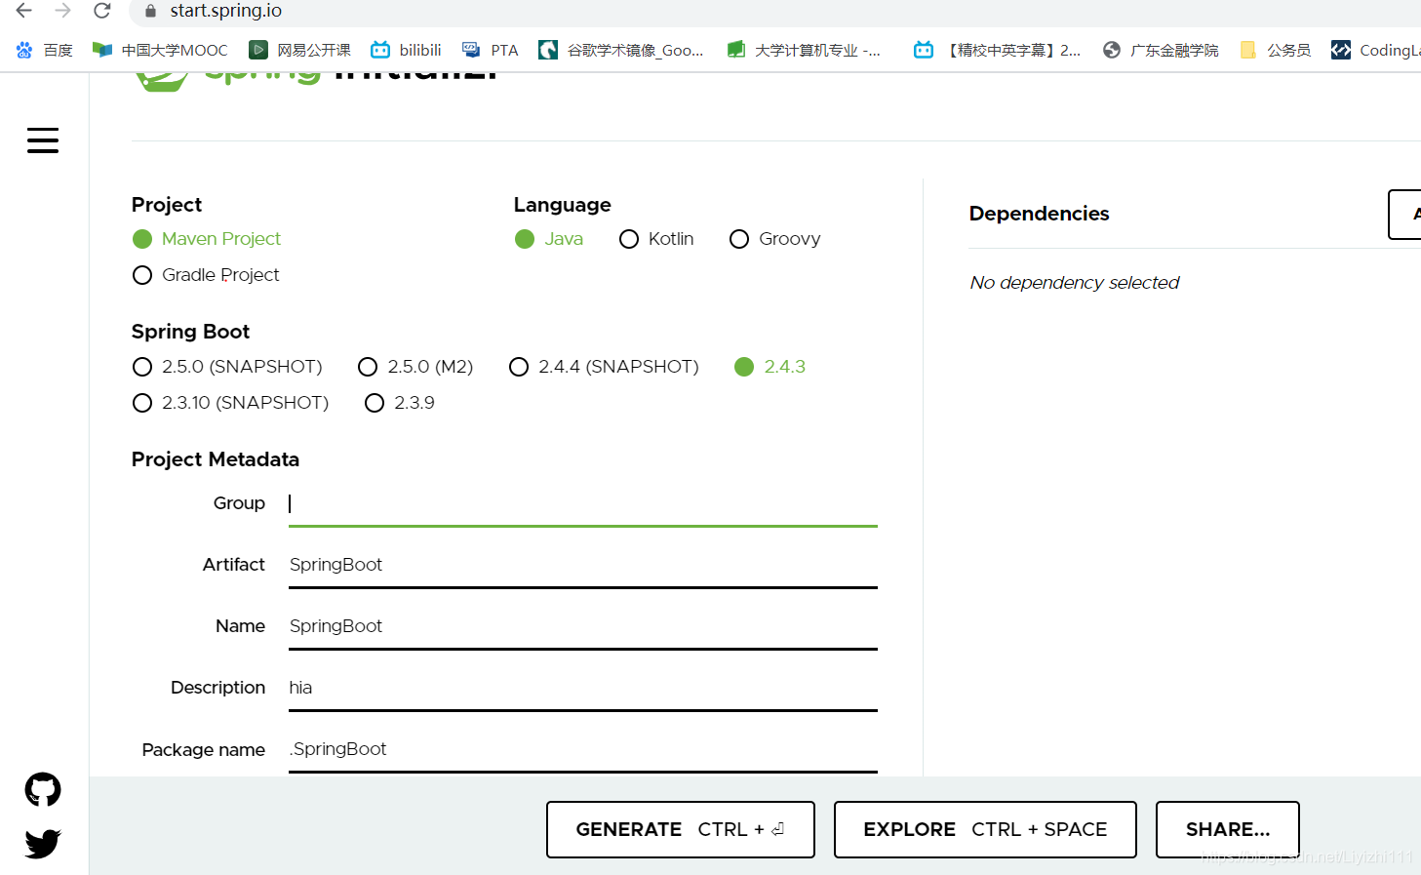Image resolution: width=1421 pixels, height=875 pixels.
Task: Click the Name input field
Action: pos(583,626)
